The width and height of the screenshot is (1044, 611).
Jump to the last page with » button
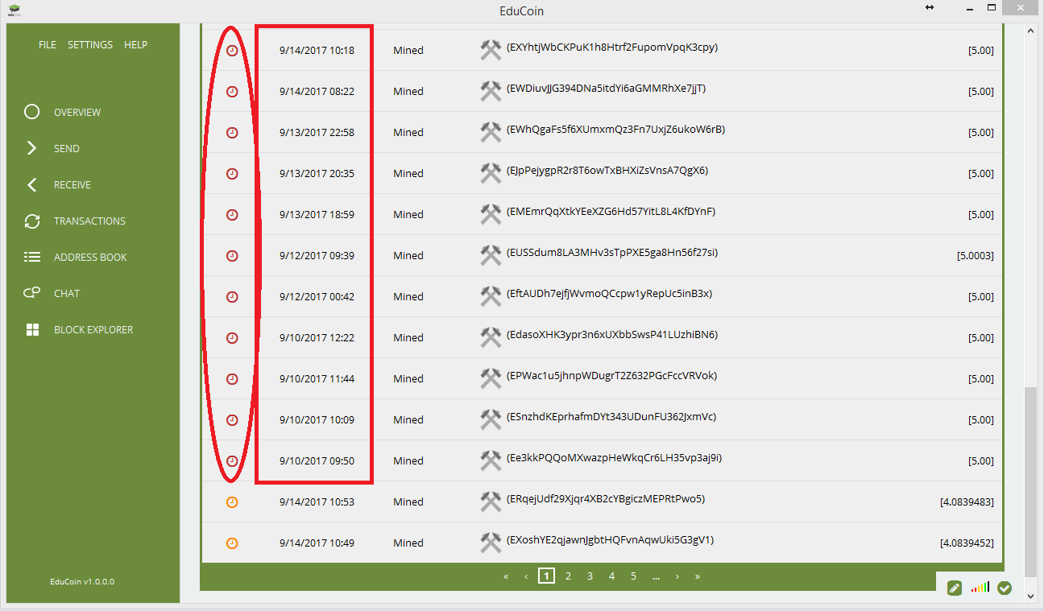pos(697,576)
